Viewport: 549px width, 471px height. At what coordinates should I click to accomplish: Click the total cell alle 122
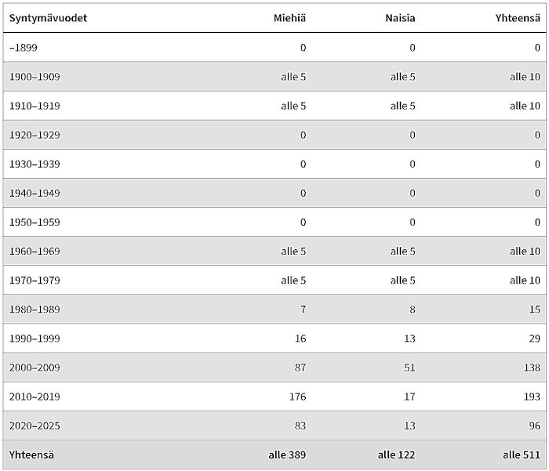(396, 455)
